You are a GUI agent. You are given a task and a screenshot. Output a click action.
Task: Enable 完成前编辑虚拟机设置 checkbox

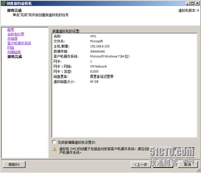pos(54,142)
